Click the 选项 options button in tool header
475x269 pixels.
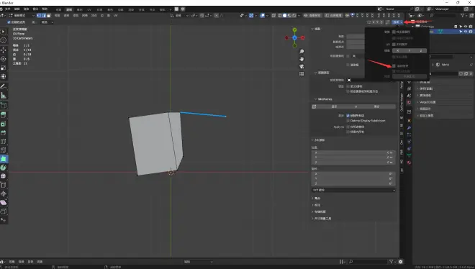(x=397, y=22)
